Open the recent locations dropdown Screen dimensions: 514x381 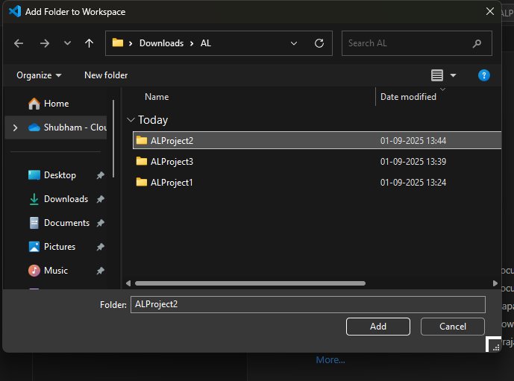[67, 43]
